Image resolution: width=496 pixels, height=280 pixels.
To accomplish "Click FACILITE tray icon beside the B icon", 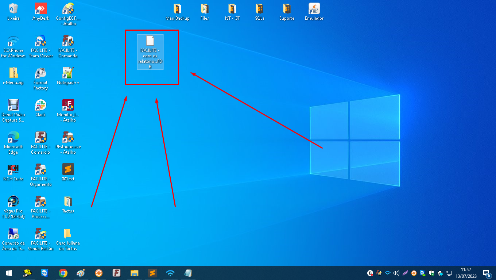I will click(379, 273).
